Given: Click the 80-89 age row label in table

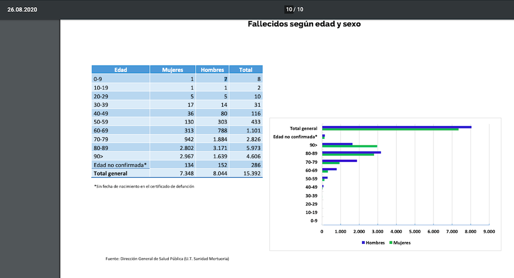Looking at the screenshot, I should point(100,148).
